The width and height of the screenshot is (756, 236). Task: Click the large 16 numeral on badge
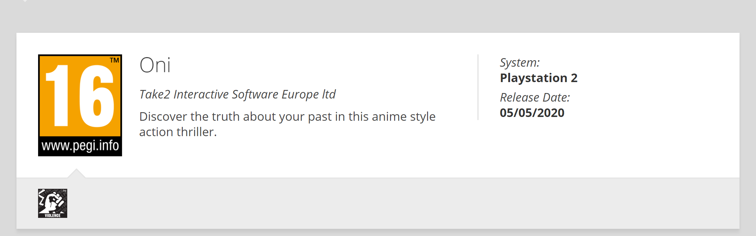[80, 96]
